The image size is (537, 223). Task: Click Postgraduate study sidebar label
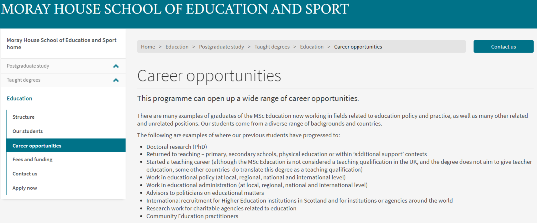point(28,66)
